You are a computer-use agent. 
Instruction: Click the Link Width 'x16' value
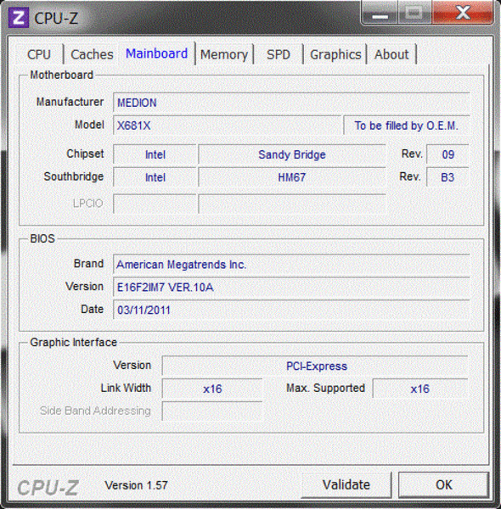click(x=212, y=389)
